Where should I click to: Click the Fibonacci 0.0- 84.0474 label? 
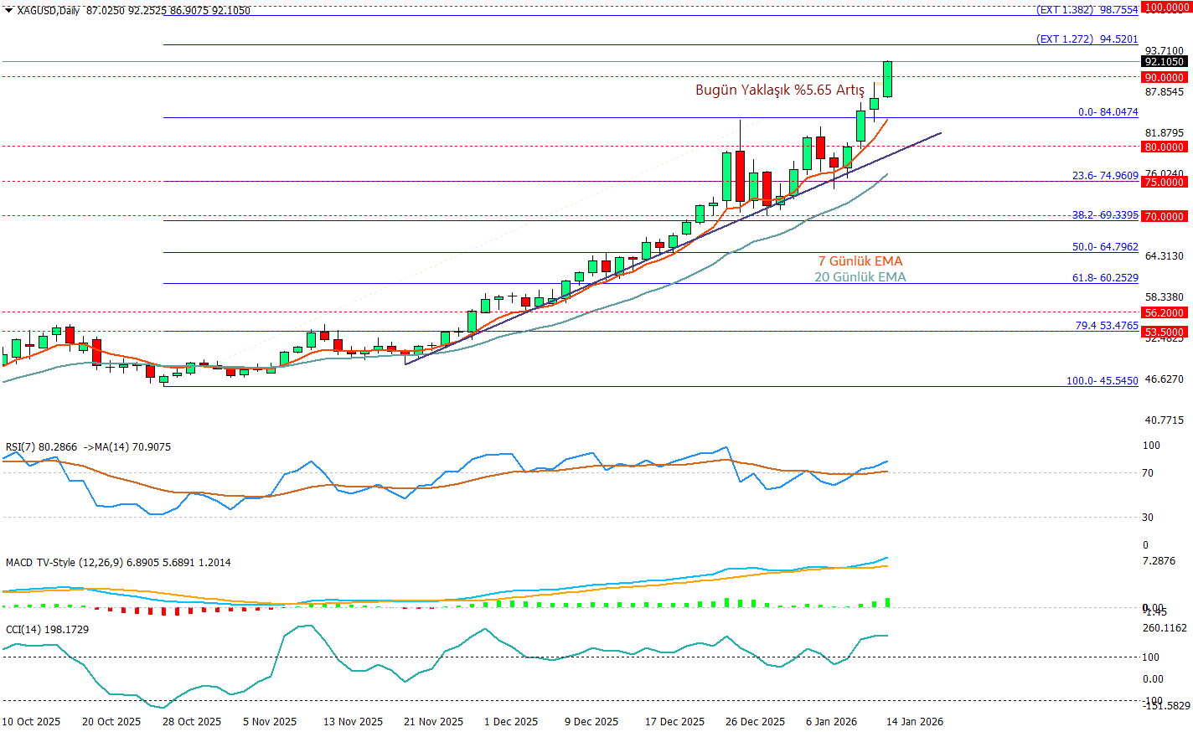point(1108,112)
